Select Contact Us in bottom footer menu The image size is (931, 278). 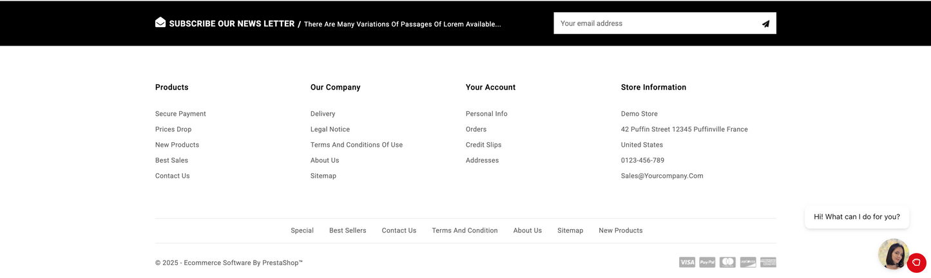pyautogui.click(x=399, y=230)
